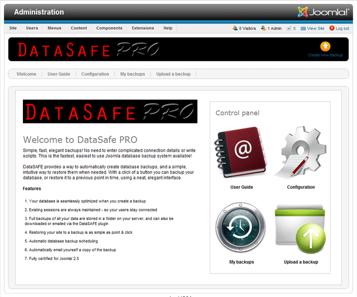The height and width of the screenshot is (297, 357).
Task: Click feature 4 about restoring your site
Action: pyautogui.click(x=79, y=232)
